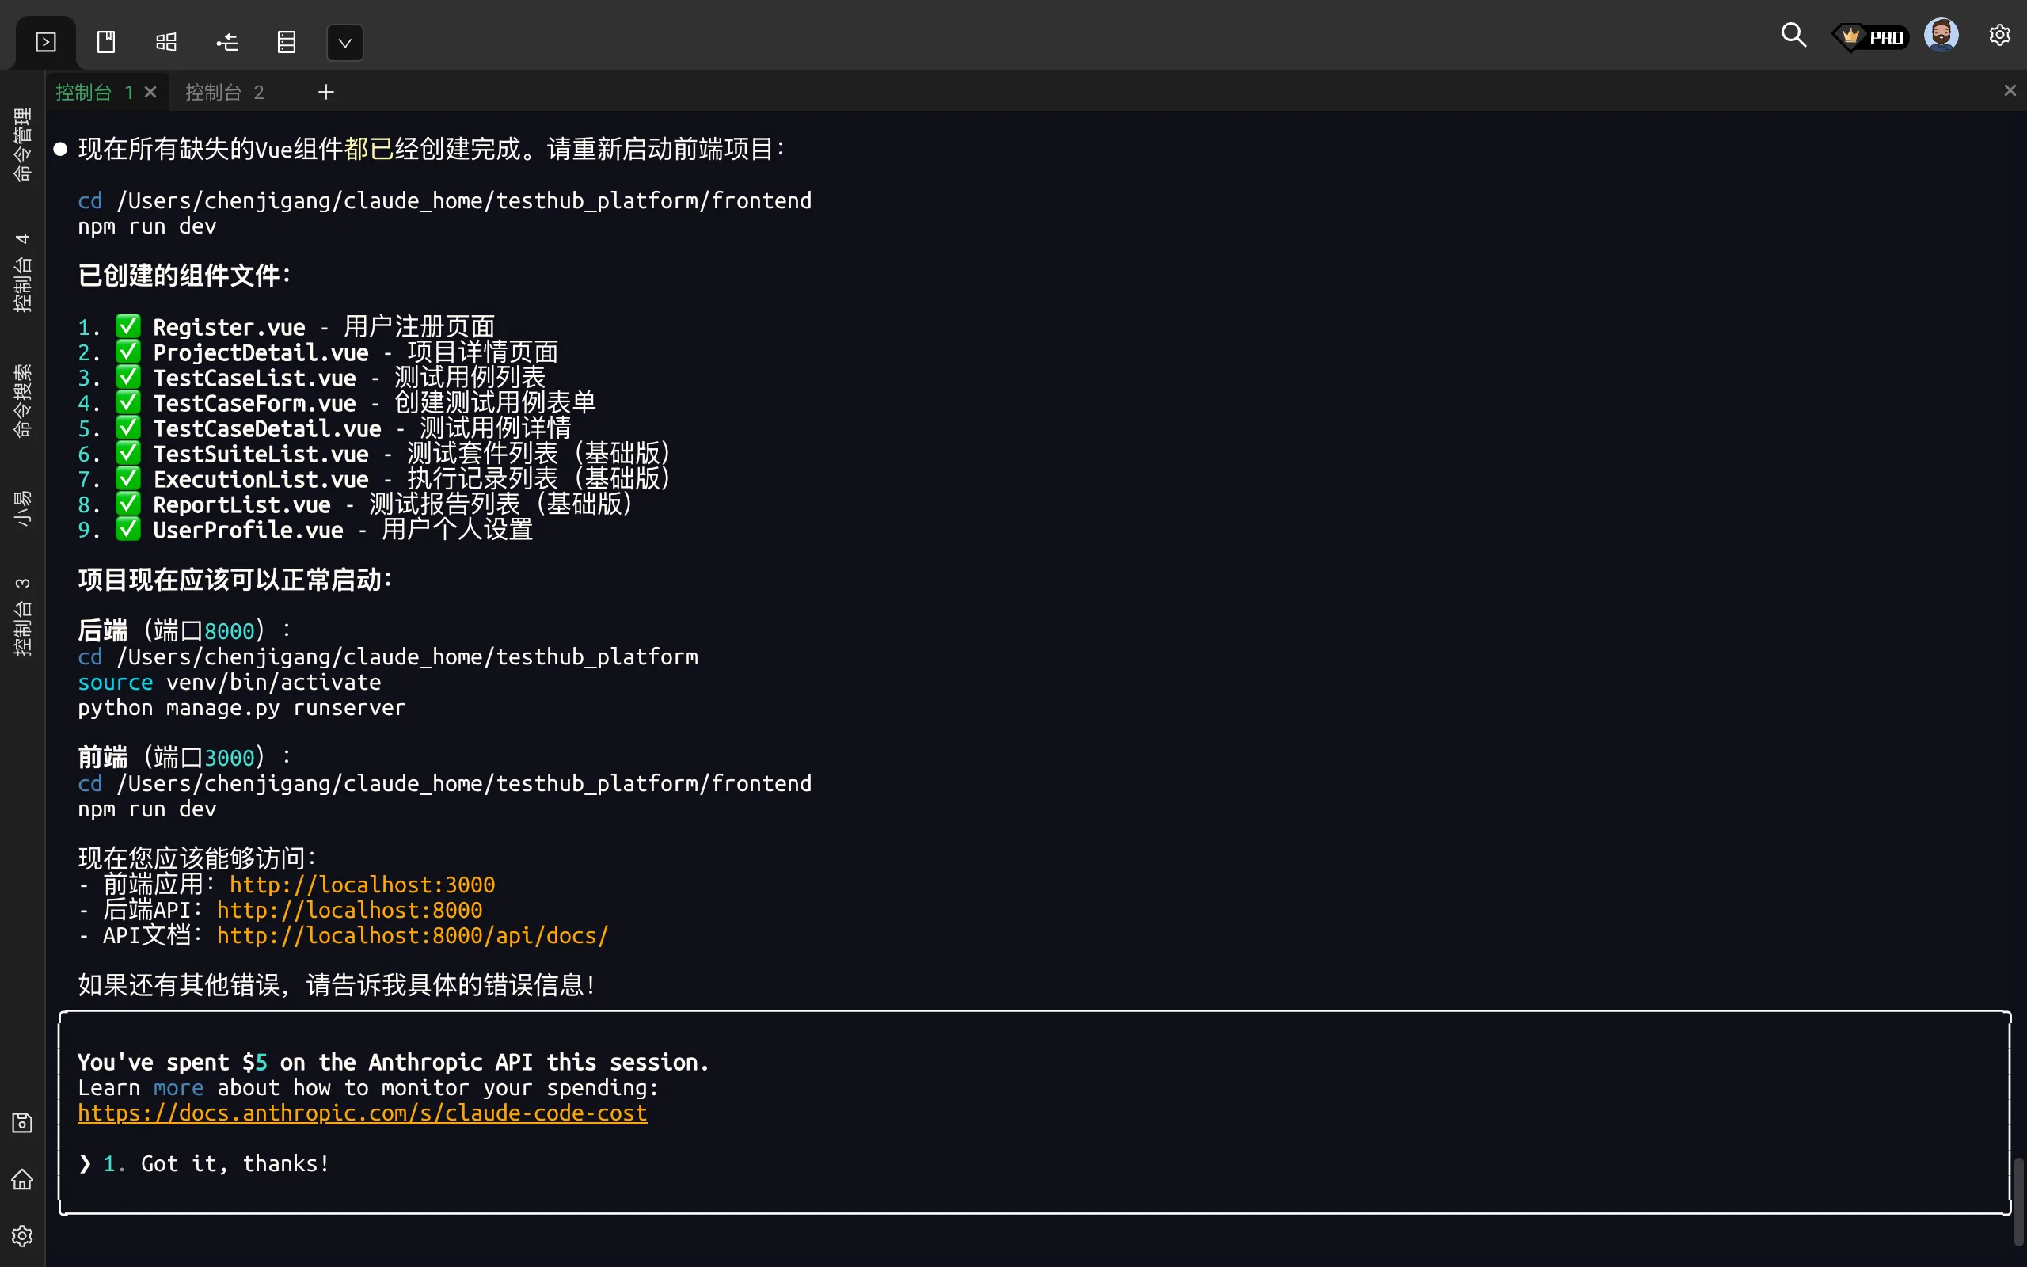The height and width of the screenshot is (1267, 2027).
Task: Open top-right settings gear
Action: (1999, 35)
